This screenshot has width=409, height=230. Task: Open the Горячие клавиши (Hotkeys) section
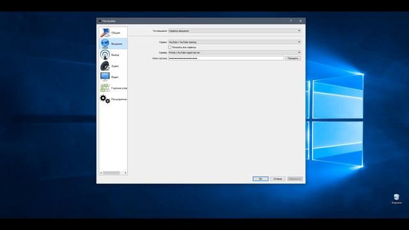coord(113,88)
